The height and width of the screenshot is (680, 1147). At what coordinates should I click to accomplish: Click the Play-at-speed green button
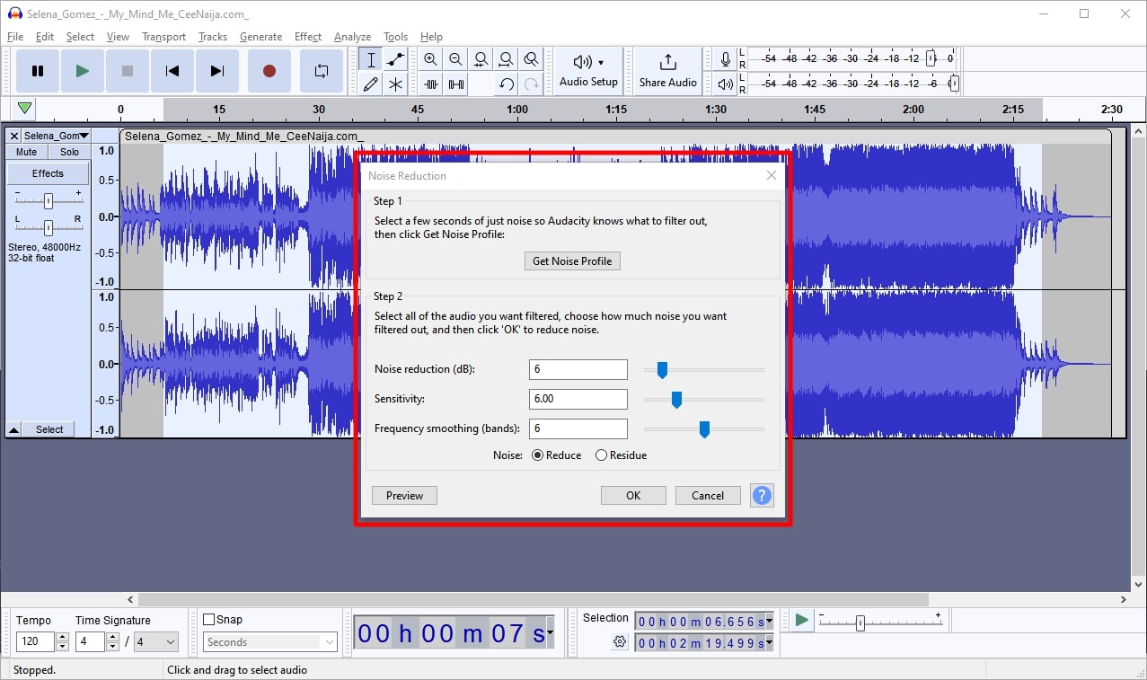[x=801, y=621]
